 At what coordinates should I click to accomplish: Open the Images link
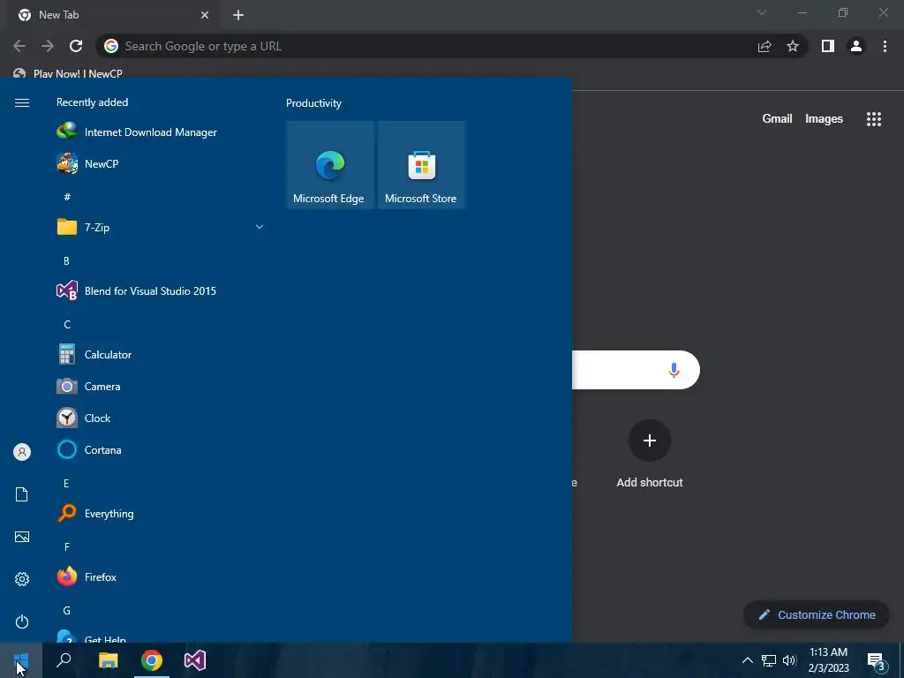pyautogui.click(x=824, y=119)
